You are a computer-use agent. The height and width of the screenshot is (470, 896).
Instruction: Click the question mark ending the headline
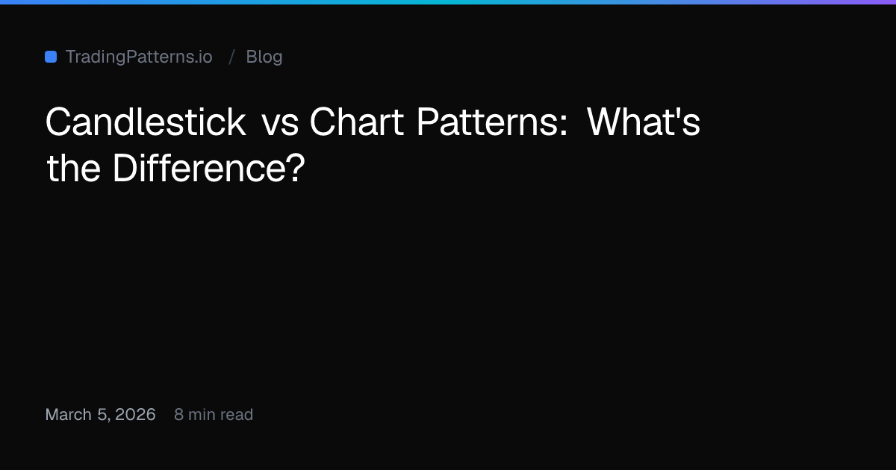coord(296,169)
